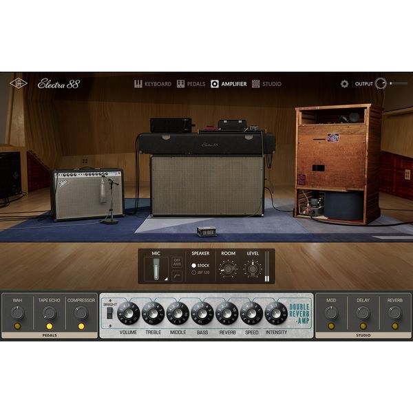This screenshot has width=413, height=413.
Task: Switch to the PEDALS tab label
Action: (196, 84)
